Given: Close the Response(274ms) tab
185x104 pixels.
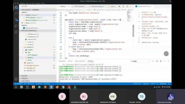Looking at the screenshot, I should (151, 6).
